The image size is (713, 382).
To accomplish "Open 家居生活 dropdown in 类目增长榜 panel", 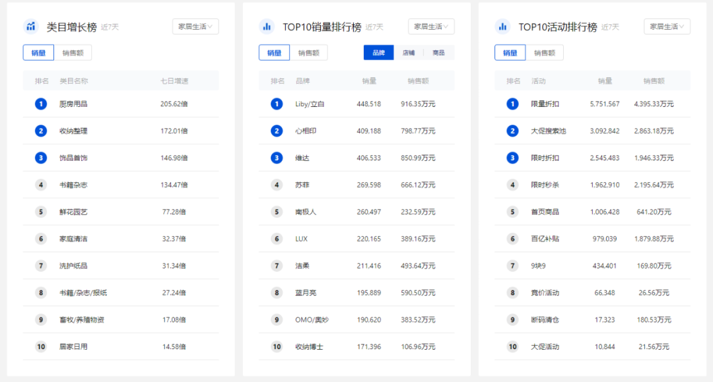I will coord(195,26).
